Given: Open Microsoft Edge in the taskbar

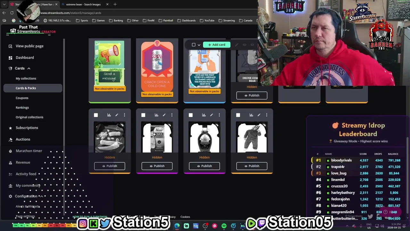Looking at the screenshot, I should 177,226.
